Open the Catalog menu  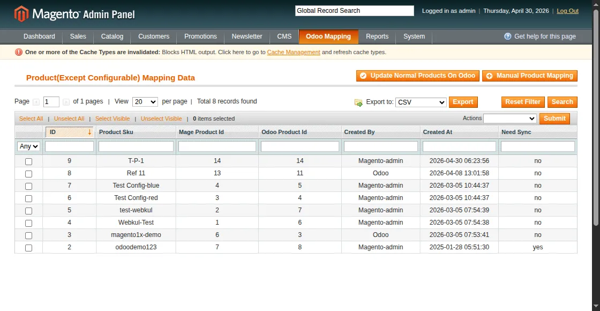pos(112,36)
